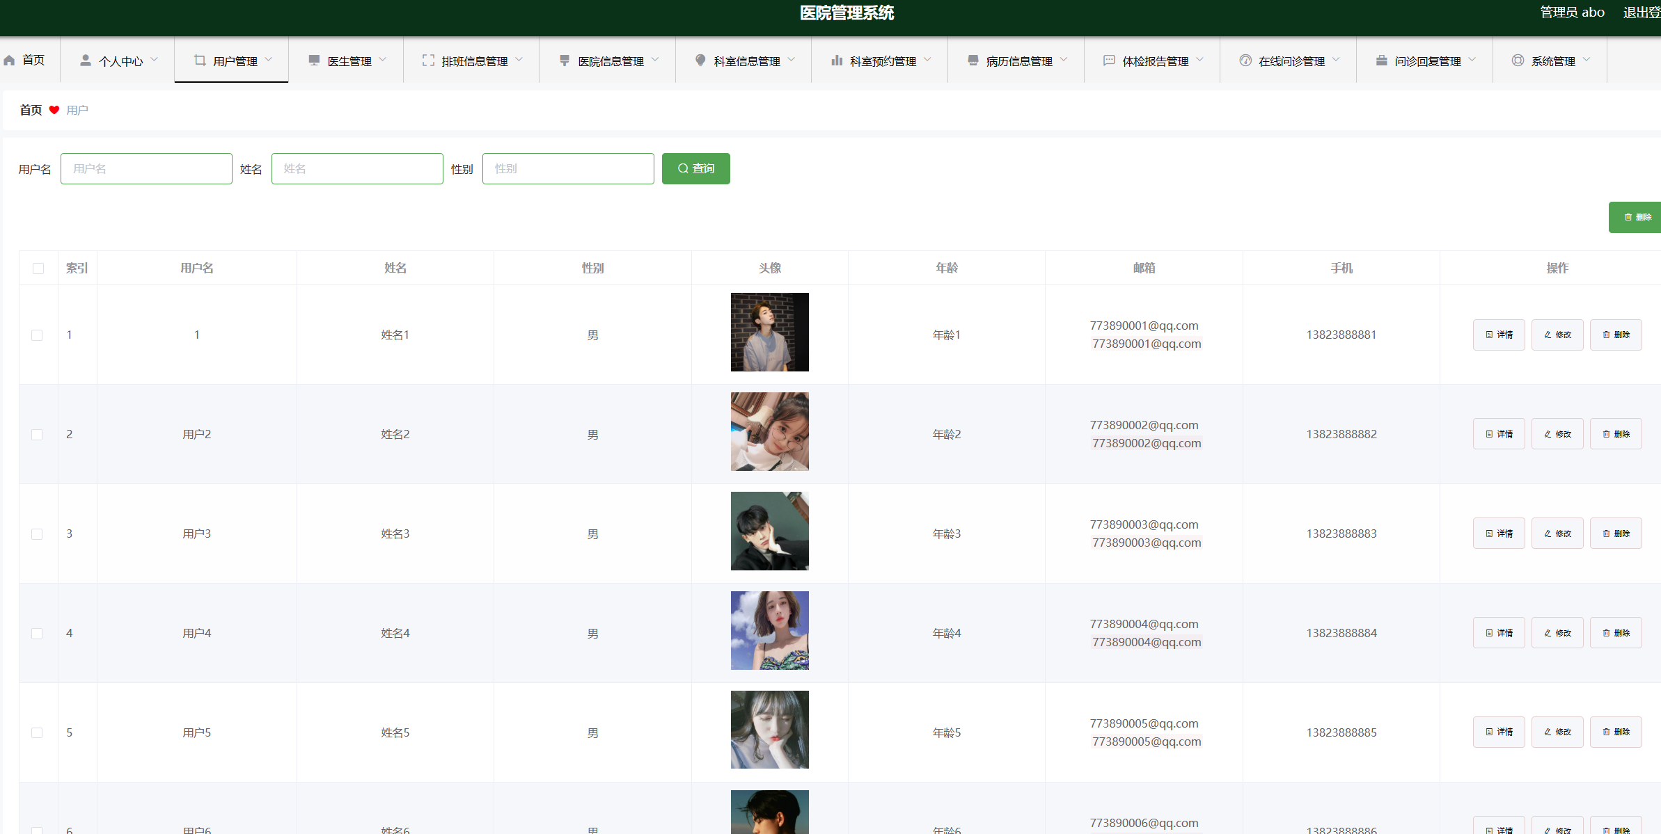Click 修改 button for 用户3 row
This screenshot has width=1661, height=834.
click(1557, 534)
